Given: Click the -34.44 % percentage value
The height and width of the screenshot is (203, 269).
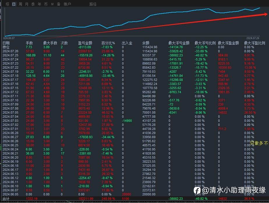Looking at the screenshot, I should 108,137.
